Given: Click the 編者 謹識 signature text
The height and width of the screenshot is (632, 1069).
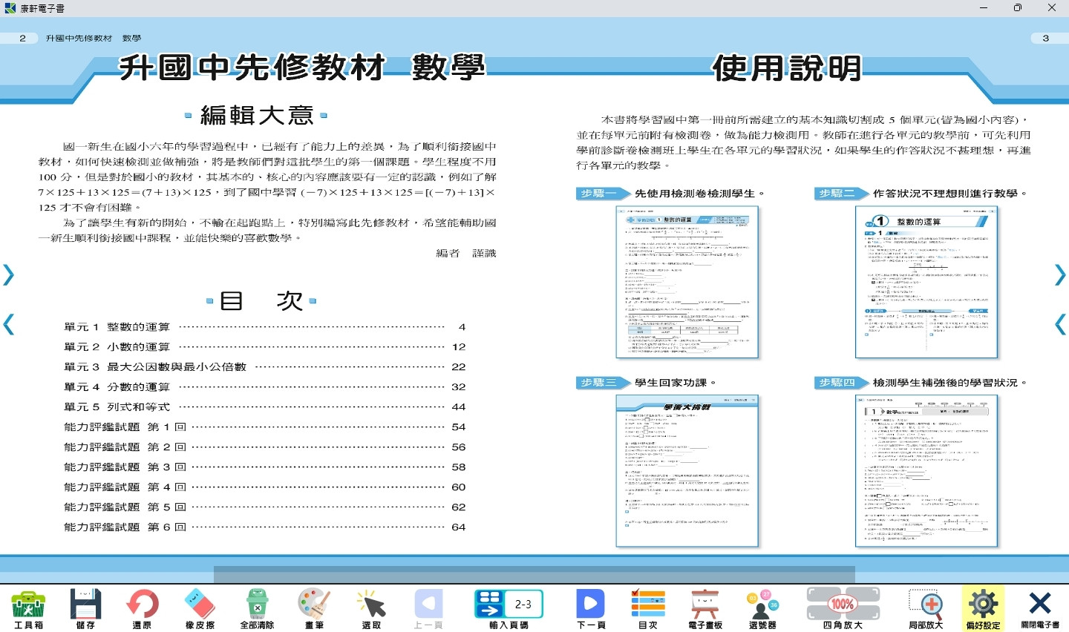Looking at the screenshot, I should 465,254.
